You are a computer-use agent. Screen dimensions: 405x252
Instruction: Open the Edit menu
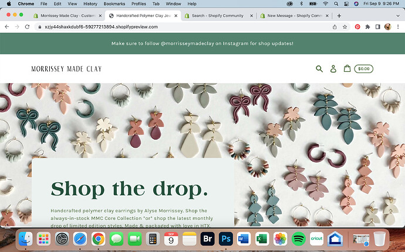(58, 4)
